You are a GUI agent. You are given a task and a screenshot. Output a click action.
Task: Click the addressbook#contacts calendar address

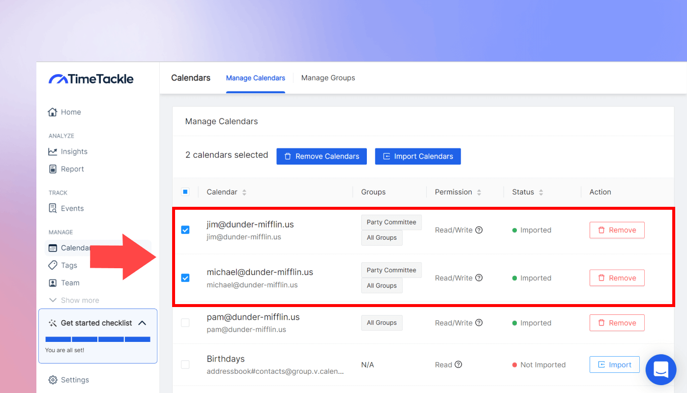point(275,371)
